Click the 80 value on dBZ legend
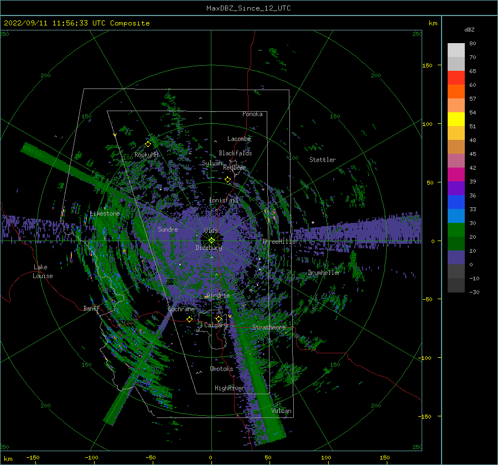This screenshot has height=465, width=498. (x=473, y=44)
